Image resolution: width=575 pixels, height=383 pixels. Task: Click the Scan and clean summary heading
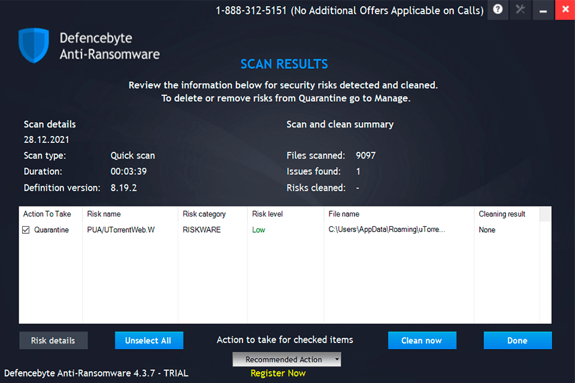click(x=340, y=124)
